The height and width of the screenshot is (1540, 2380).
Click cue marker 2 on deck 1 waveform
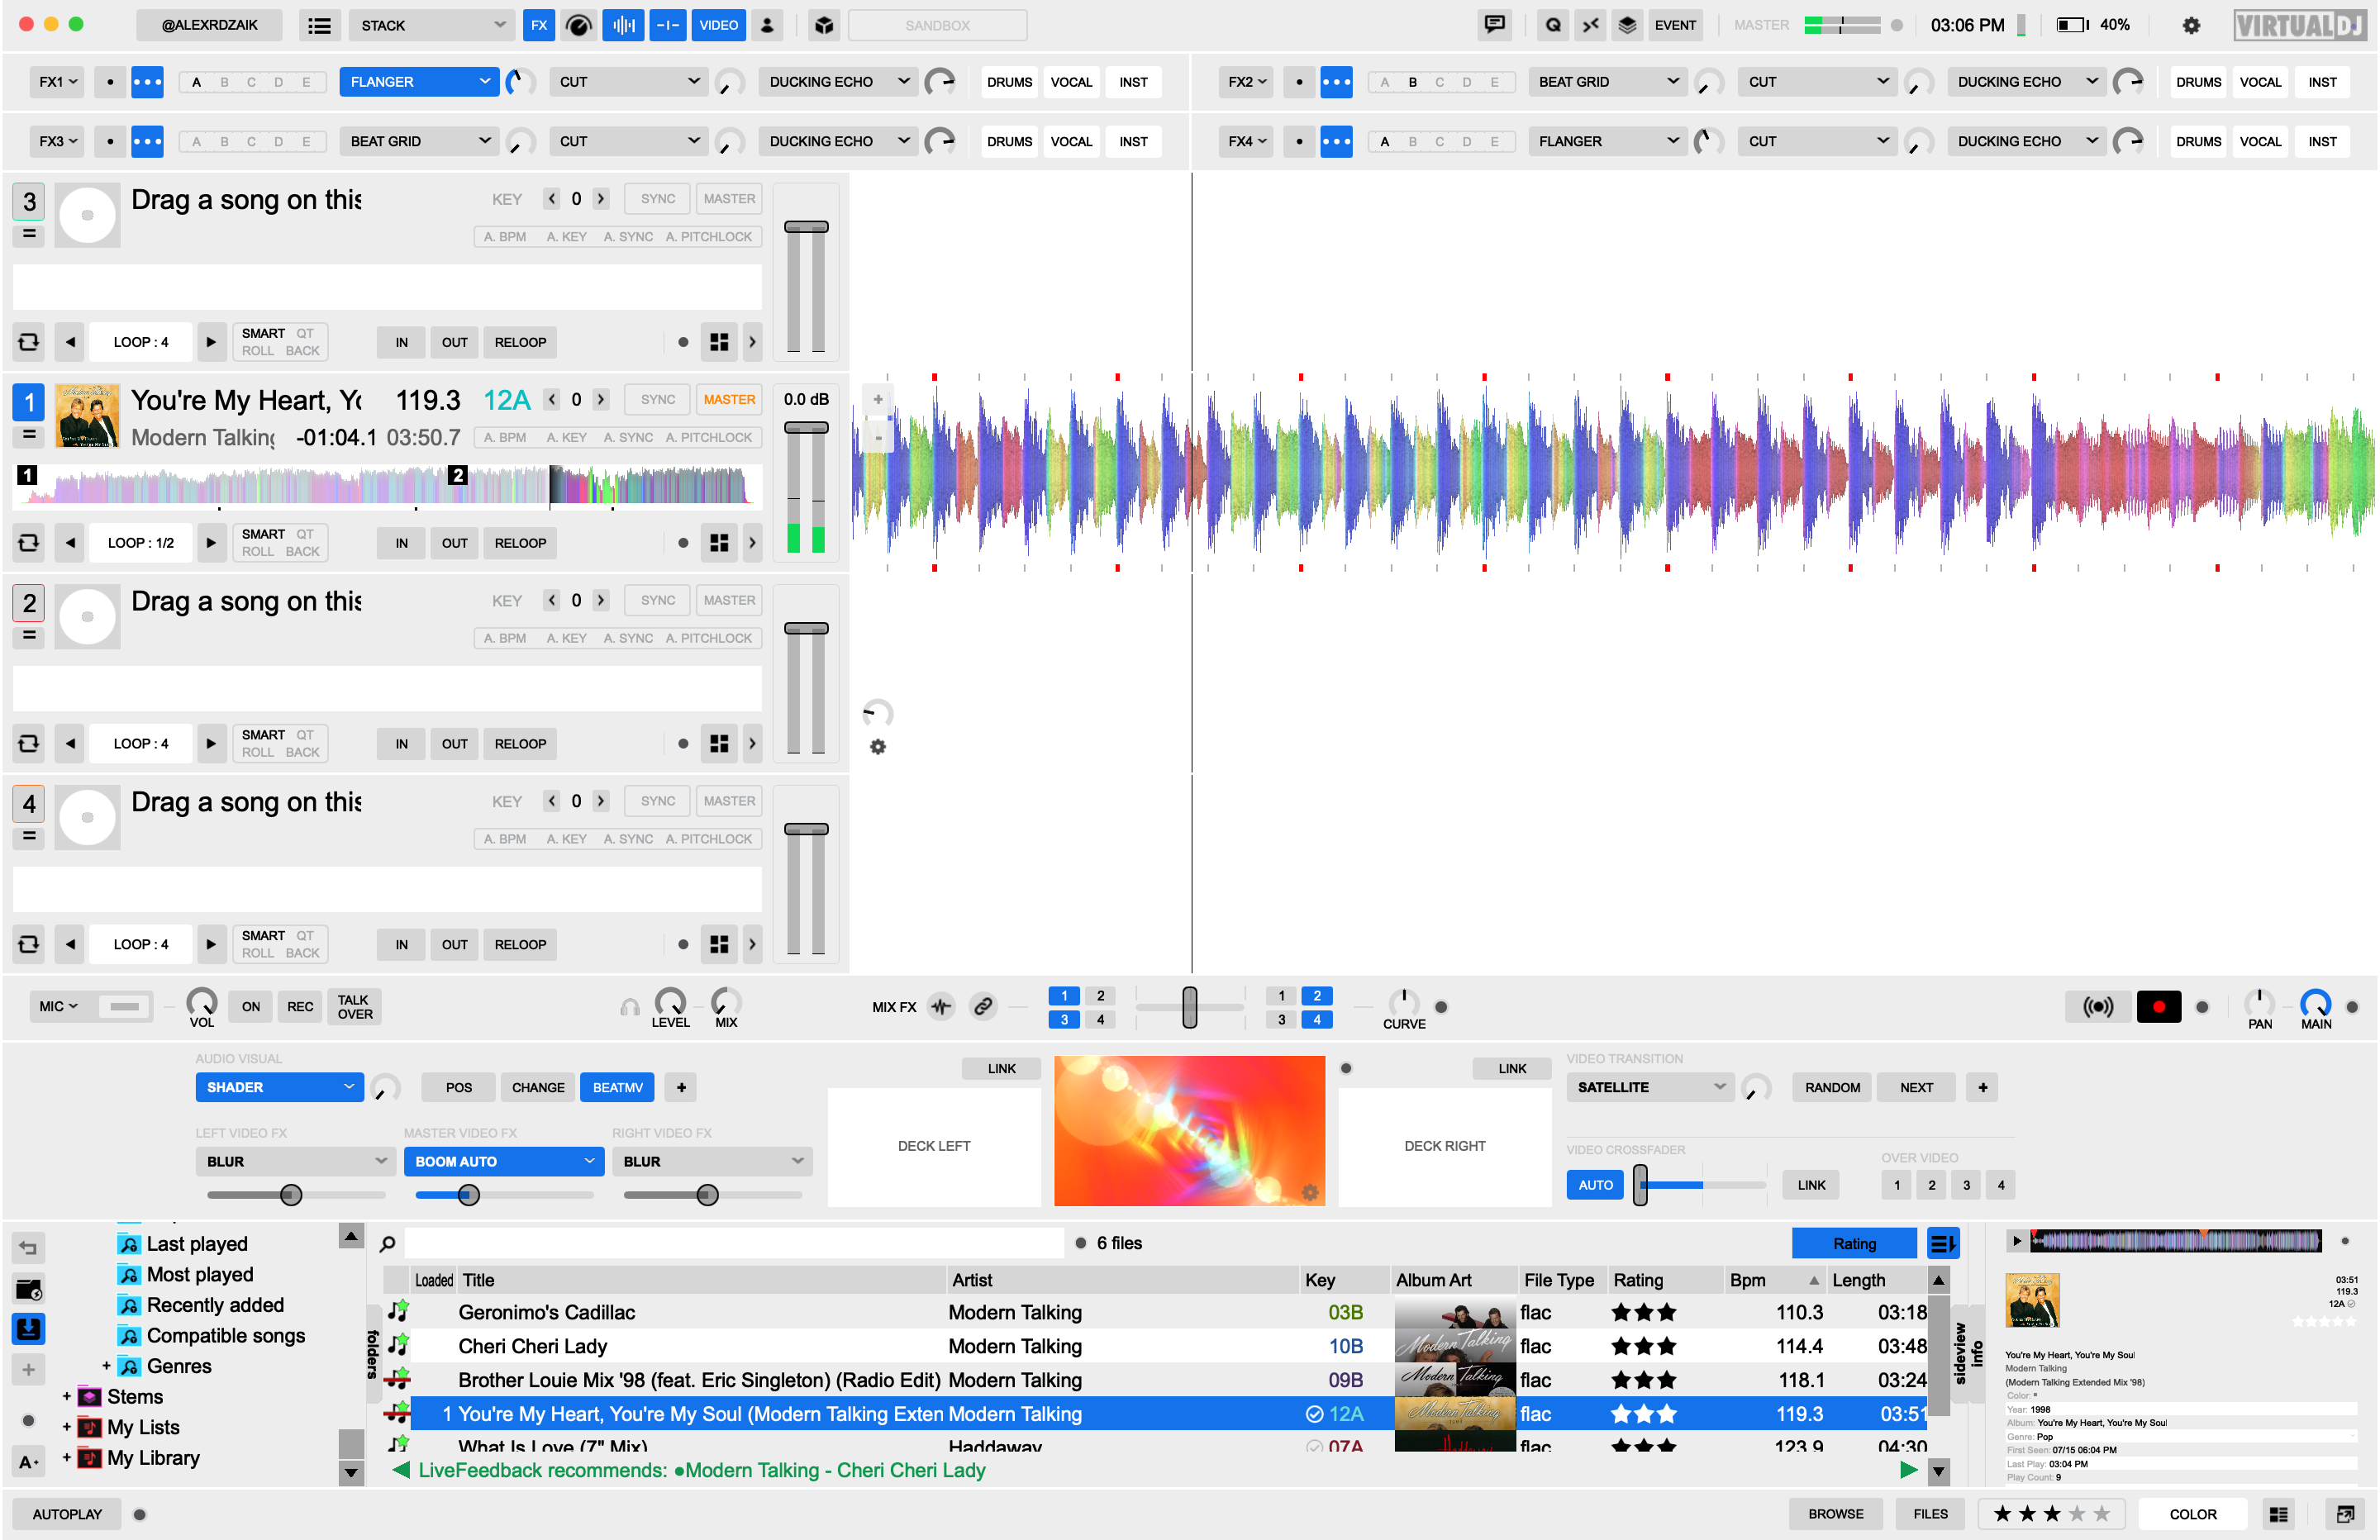457,475
